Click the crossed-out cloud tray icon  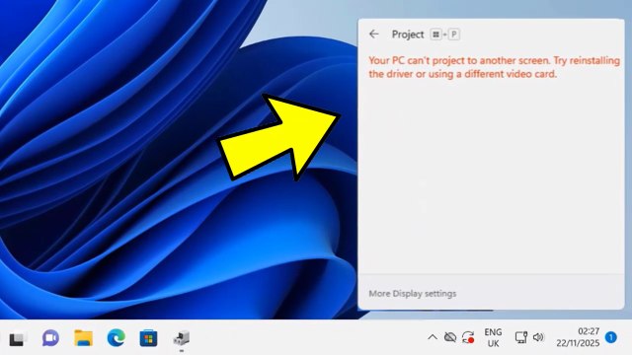point(450,337)
